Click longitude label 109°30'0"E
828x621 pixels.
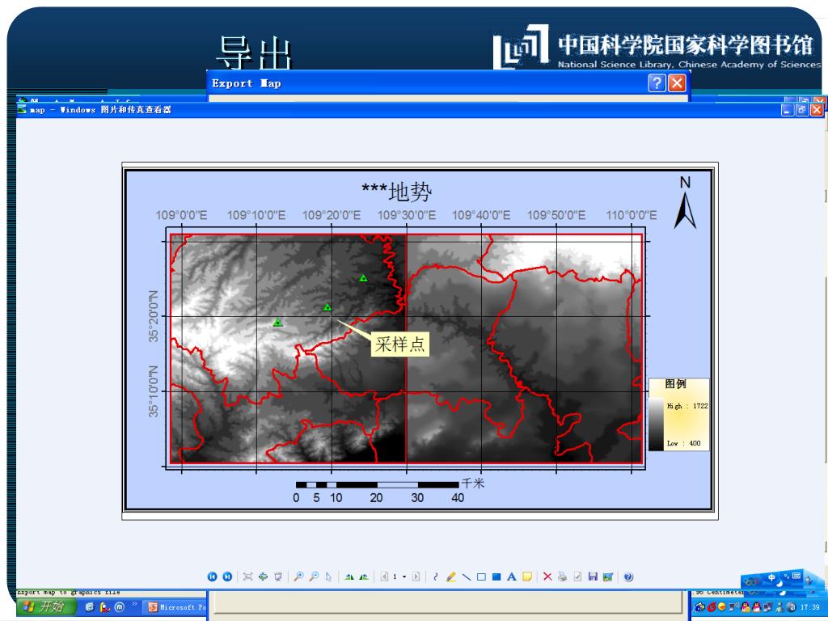[406, 215]
